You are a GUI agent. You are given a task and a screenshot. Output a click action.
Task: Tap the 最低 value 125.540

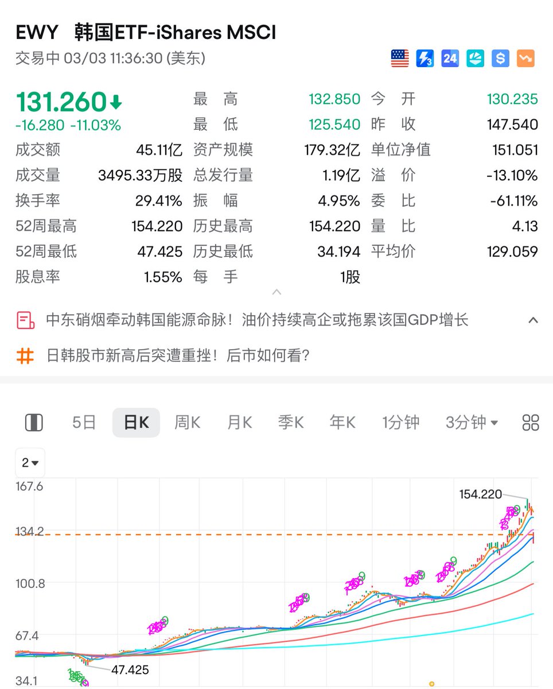[334, 125]
